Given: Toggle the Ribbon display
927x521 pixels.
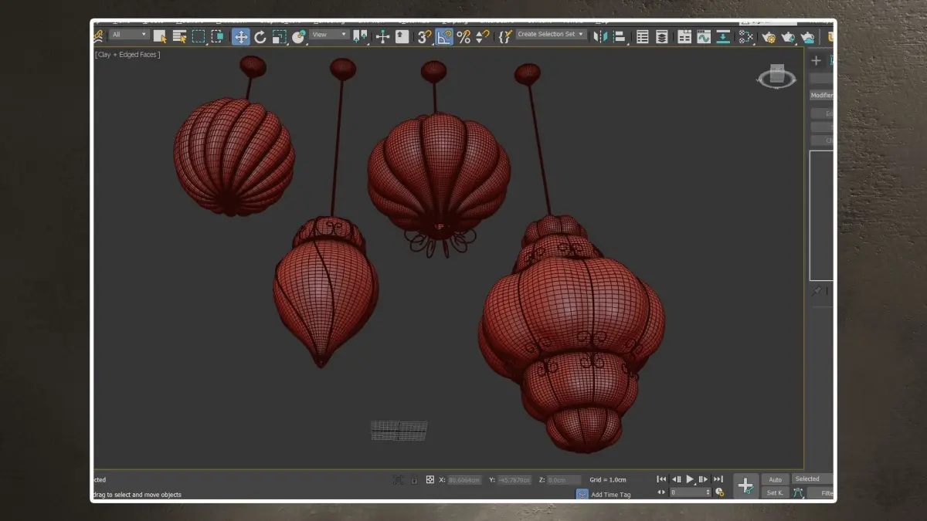Looking at the screenshot, I should [684, 36].
